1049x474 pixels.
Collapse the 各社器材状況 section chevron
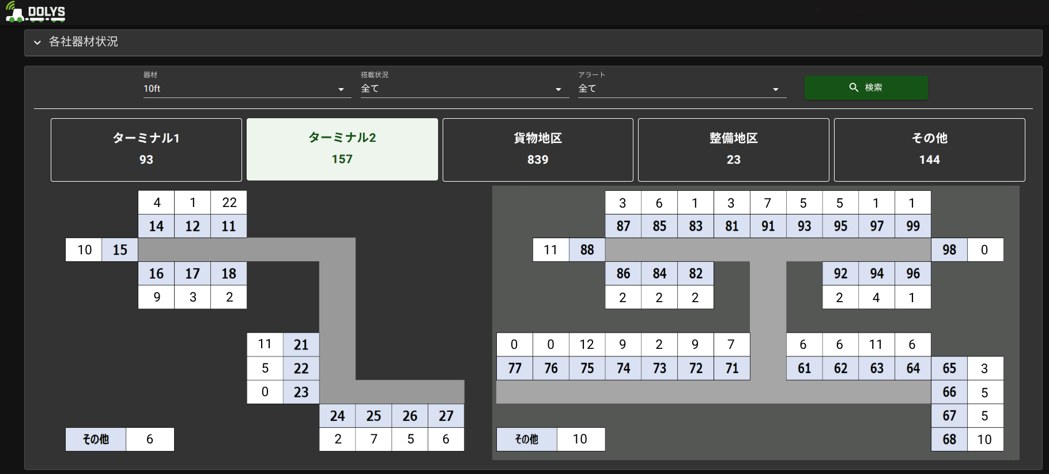pyautogui.click(x=37, y=42)
